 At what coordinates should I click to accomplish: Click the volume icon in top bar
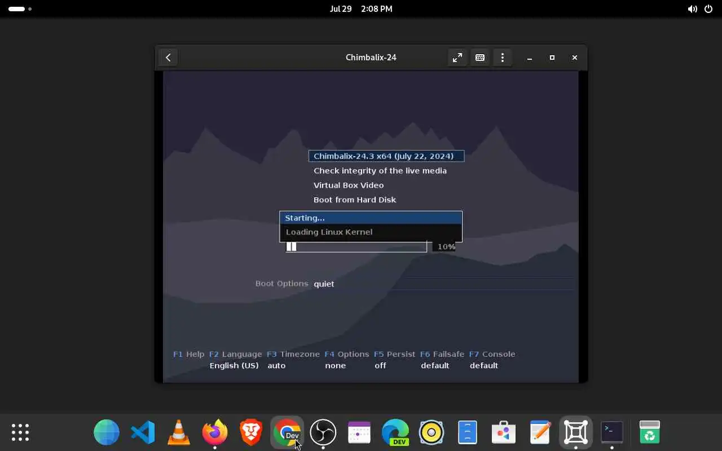[692, 9]
